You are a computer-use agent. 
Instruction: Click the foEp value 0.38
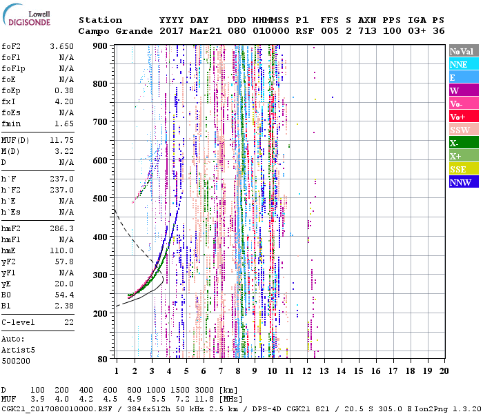pyautogui.click(x=64, y=90)
